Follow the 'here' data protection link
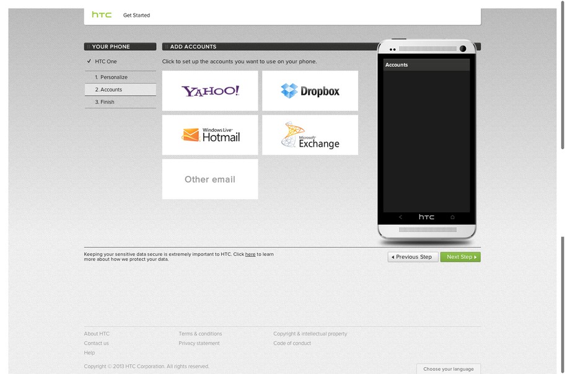565x374 pixels. tap(250, 254)
